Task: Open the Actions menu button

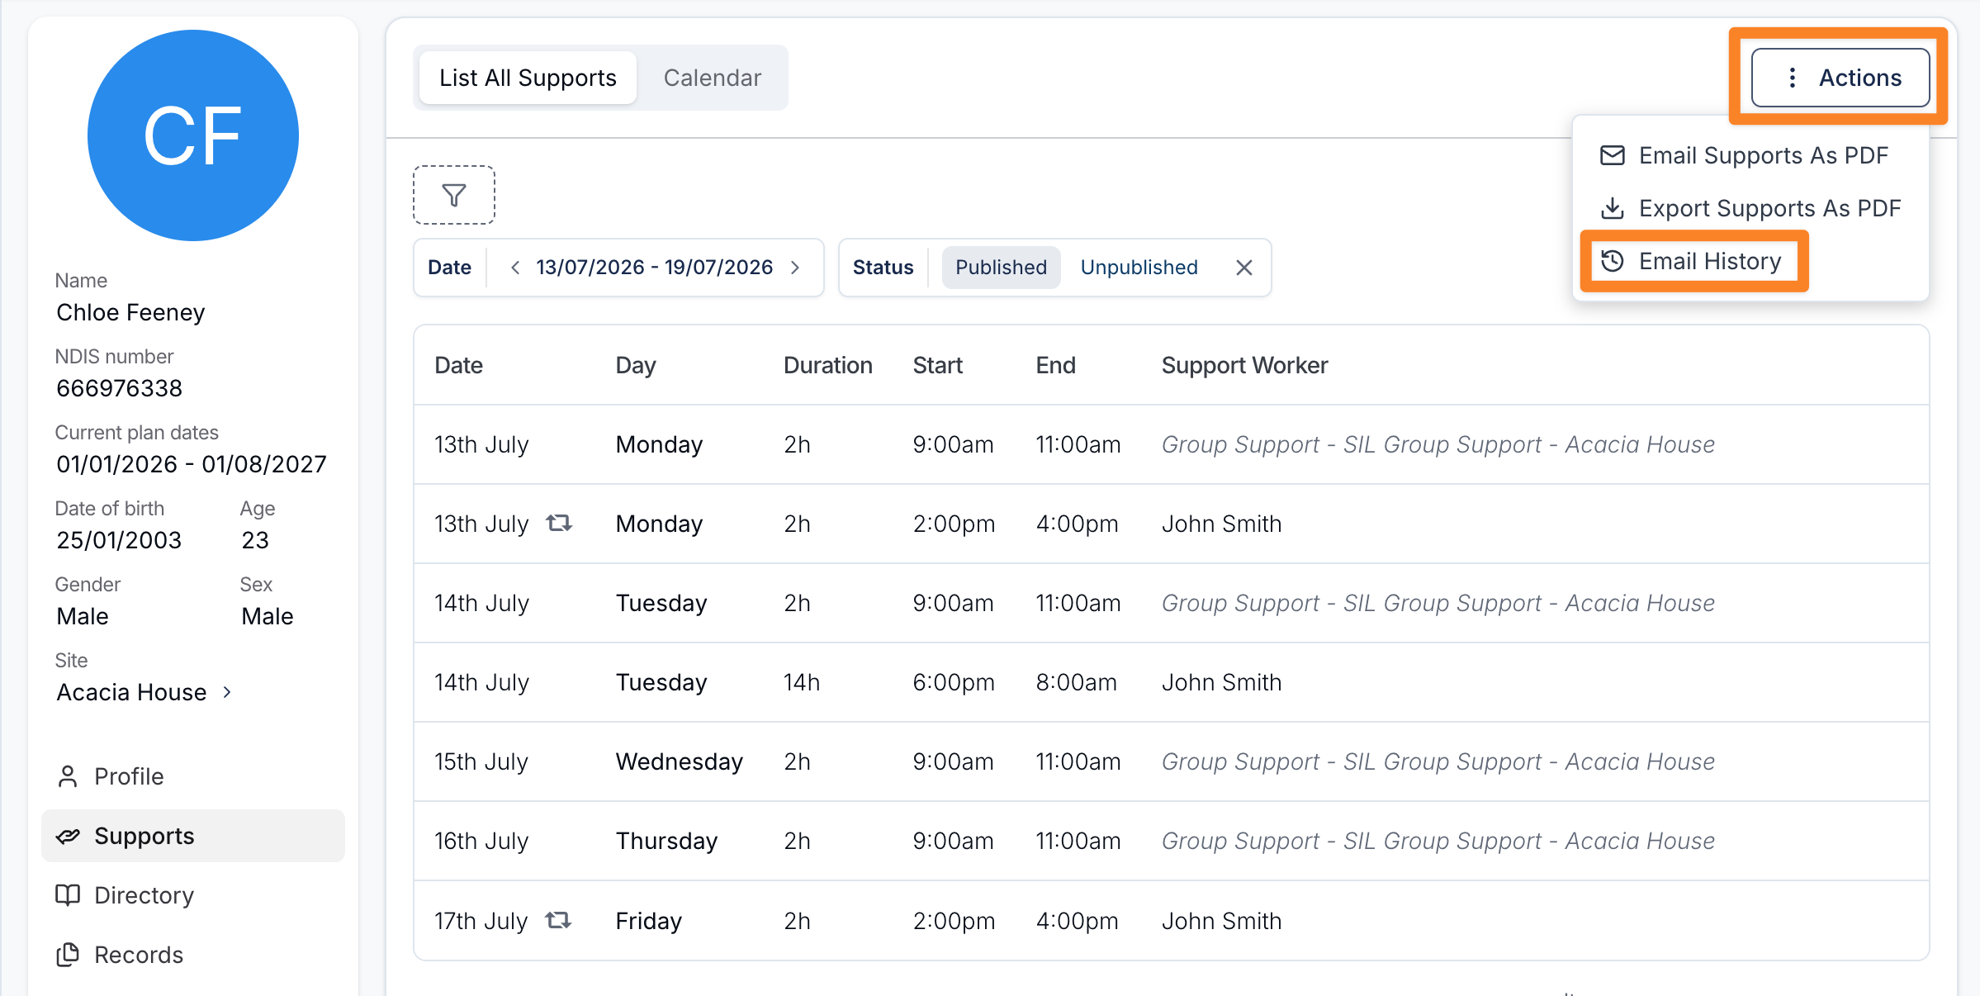Action: pos(1840,78)
